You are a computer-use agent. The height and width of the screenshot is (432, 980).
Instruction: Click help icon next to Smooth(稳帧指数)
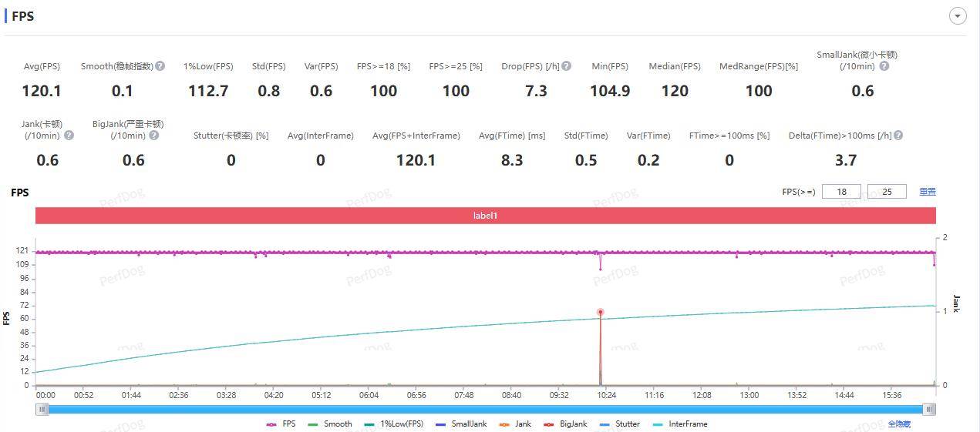point(160,66)
